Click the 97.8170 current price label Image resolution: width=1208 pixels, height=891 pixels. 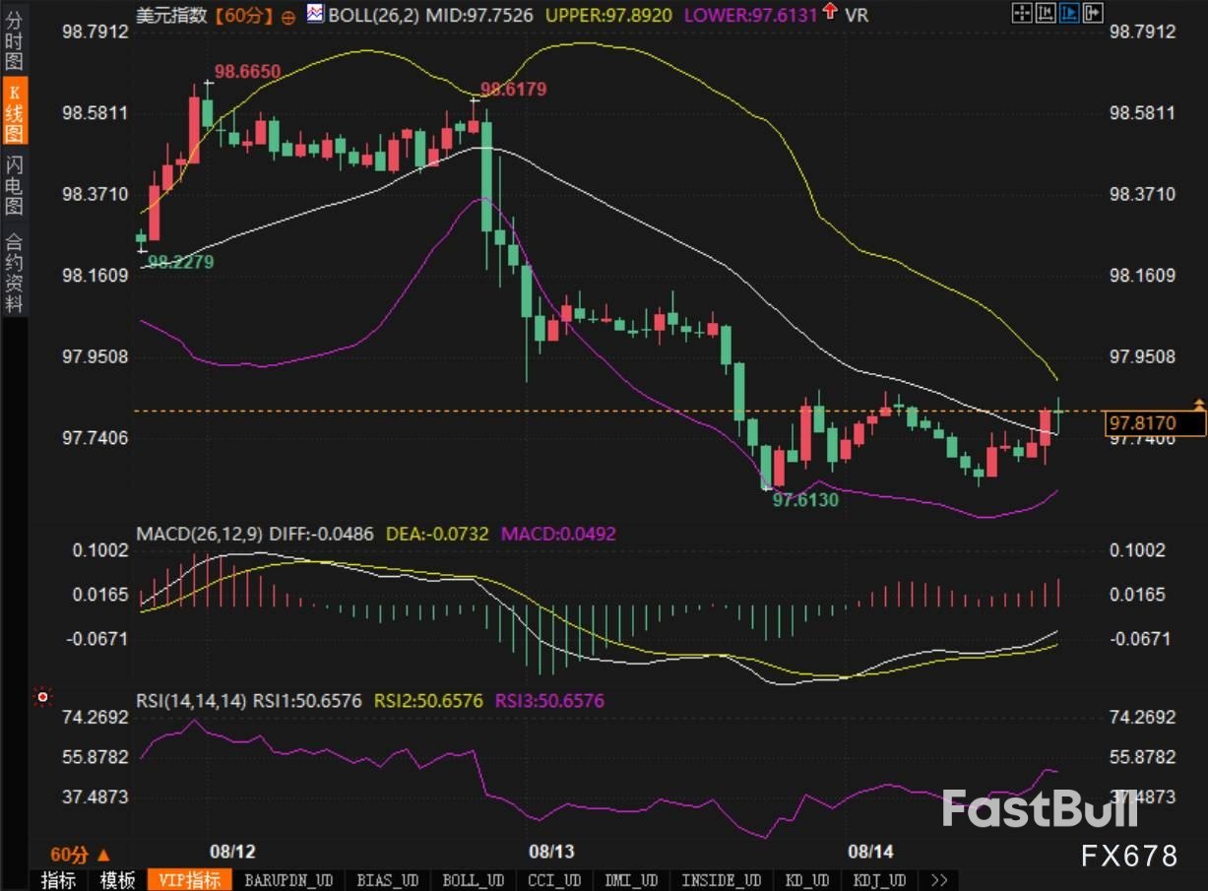coord(1155,423)
